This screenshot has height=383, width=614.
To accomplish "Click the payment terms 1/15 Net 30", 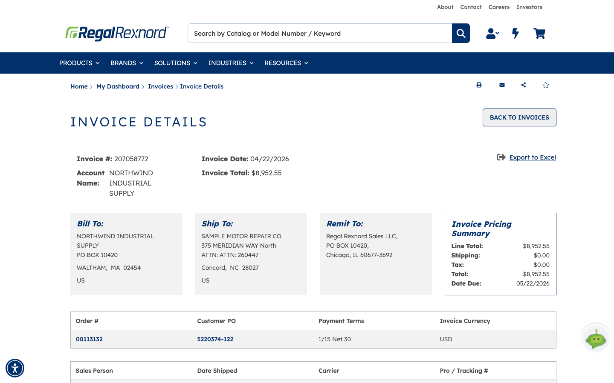I will click(335, 339).
